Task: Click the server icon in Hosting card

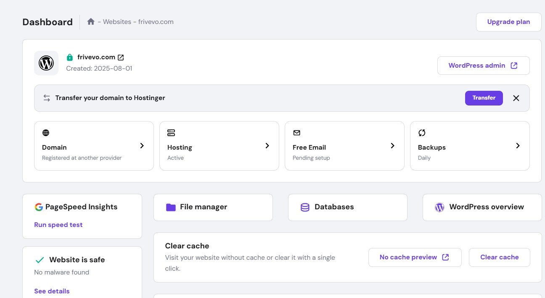Action: pos(171,133)
